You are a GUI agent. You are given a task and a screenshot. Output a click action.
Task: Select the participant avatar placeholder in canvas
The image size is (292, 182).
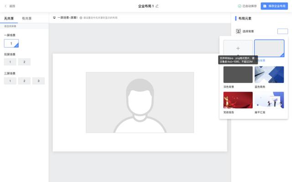click(x=140, y=102)
